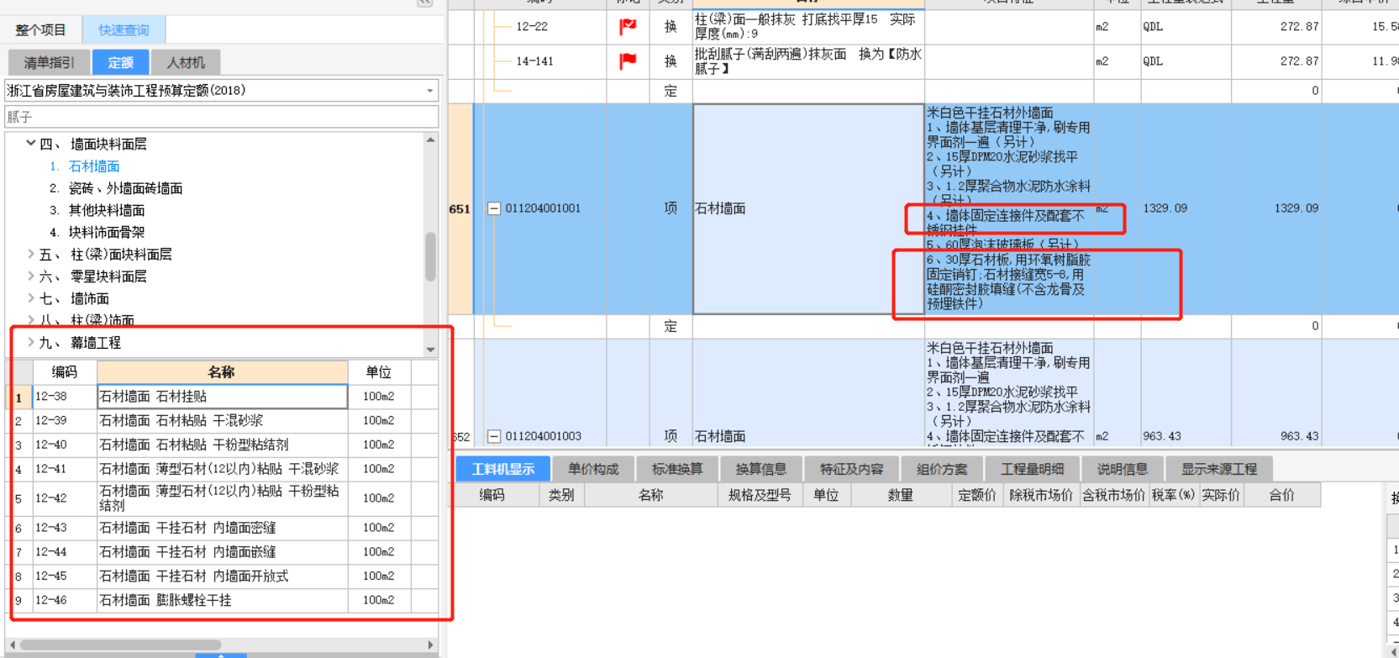Collapse item 011204001003 with the minus box
The width and height of the screenshot is (1399, 658).
[x=494, y=436]
